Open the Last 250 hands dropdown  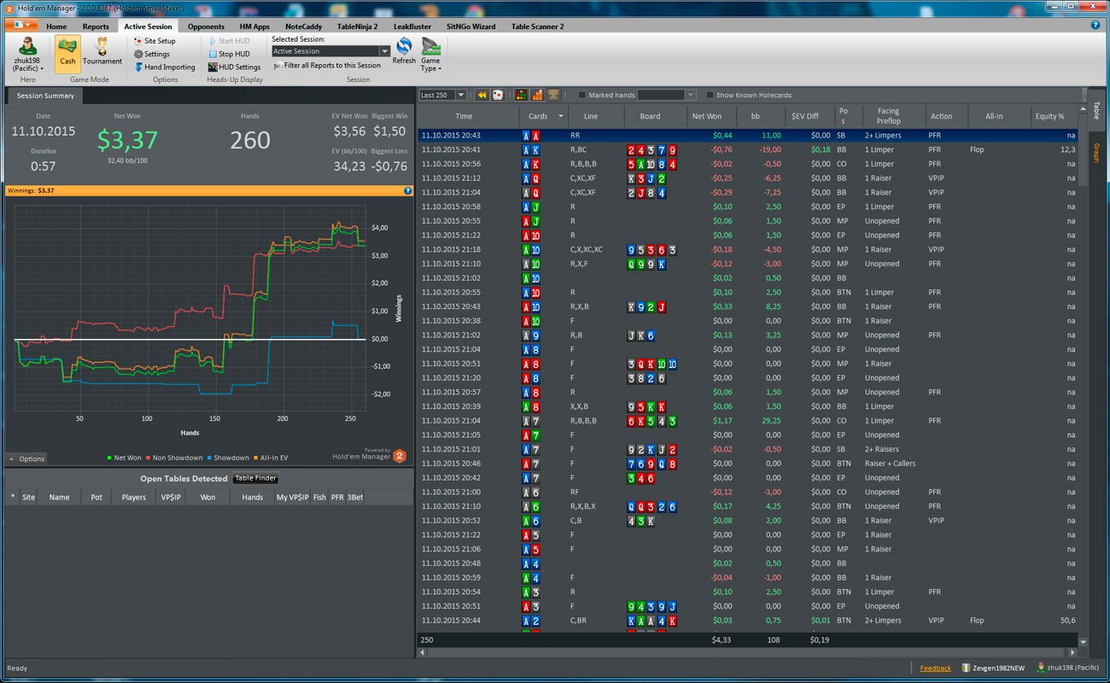pos(442,95)
